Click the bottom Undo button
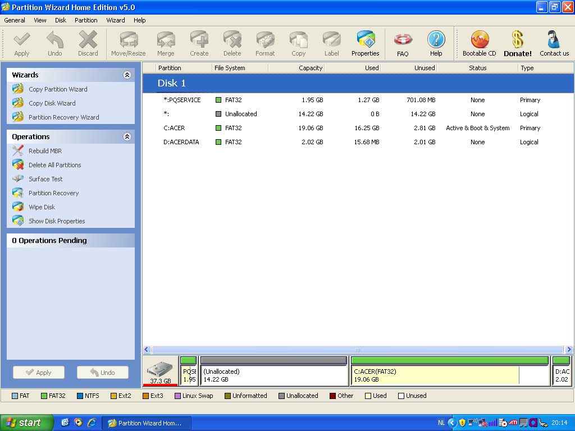575x431 pixels. [103, 373]
